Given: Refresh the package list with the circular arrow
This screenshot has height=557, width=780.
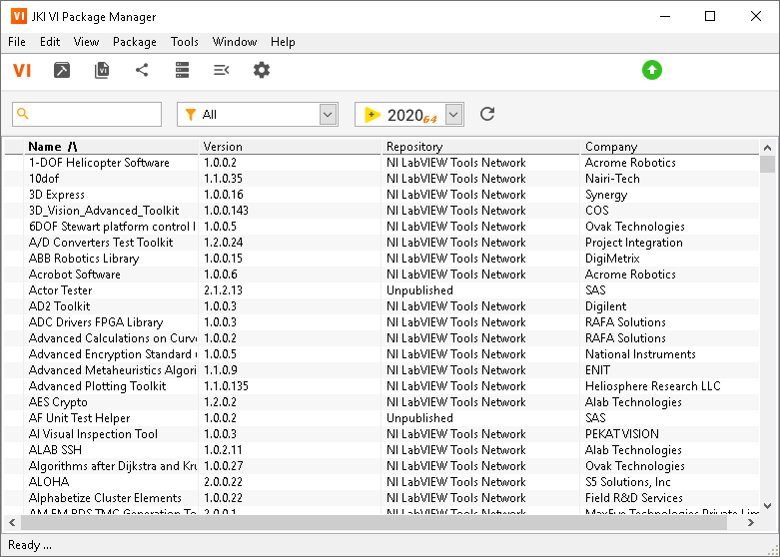Looking at the screenshot, I should point(487,114).
